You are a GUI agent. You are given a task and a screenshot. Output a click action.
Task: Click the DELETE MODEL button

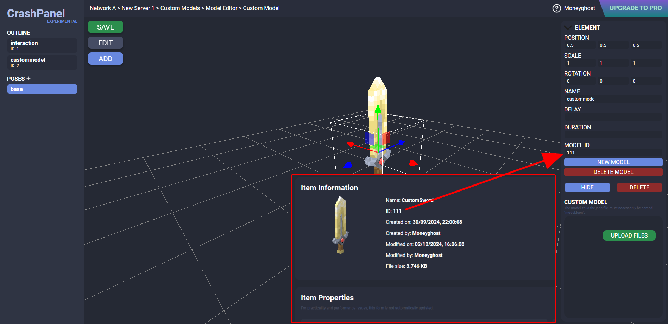click(613, 172)
